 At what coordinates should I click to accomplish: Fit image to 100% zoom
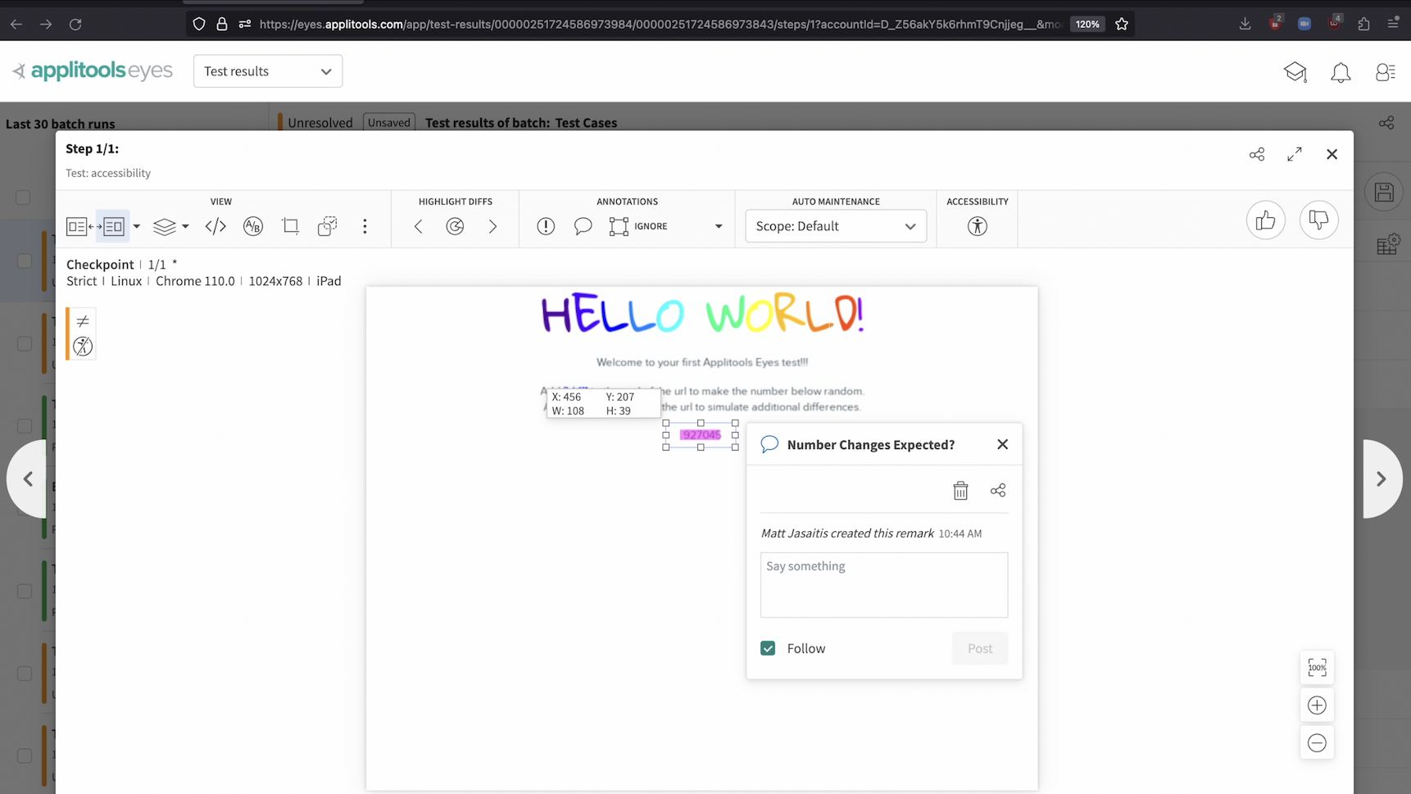pyautogui.click(x=1318, y=668)
